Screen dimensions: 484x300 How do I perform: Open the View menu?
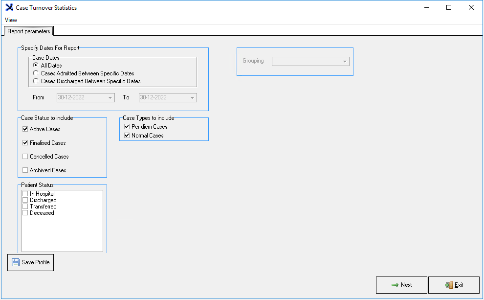(11, 20)
